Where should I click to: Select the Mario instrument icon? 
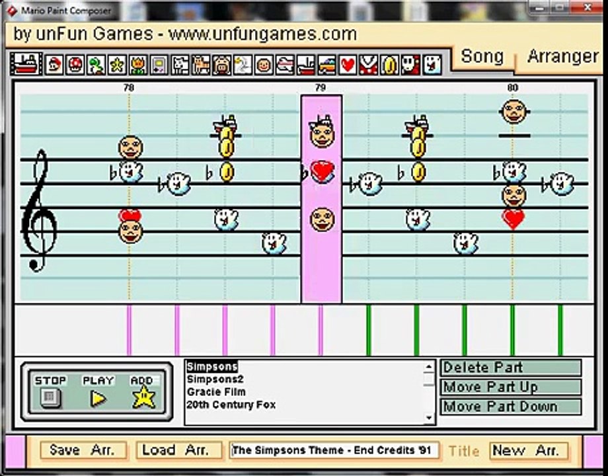[x=54, y=64]
